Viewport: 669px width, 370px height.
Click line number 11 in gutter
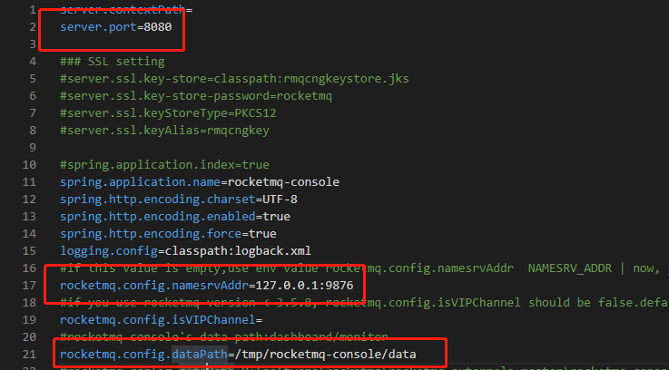tap(29, 182)
